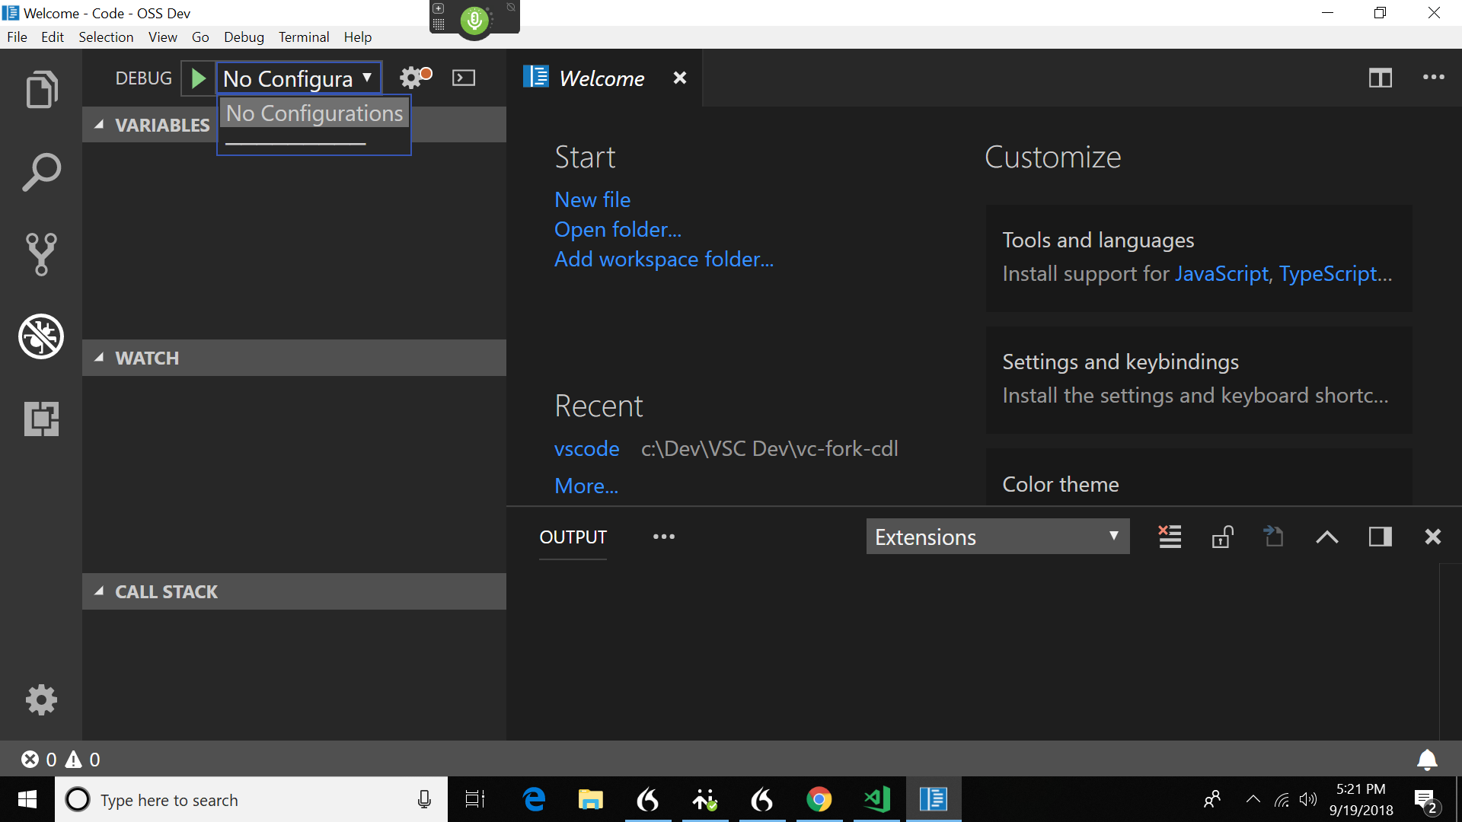Click the split editor icon
Screen dimensions: 1462x822
pos(1380,78)
